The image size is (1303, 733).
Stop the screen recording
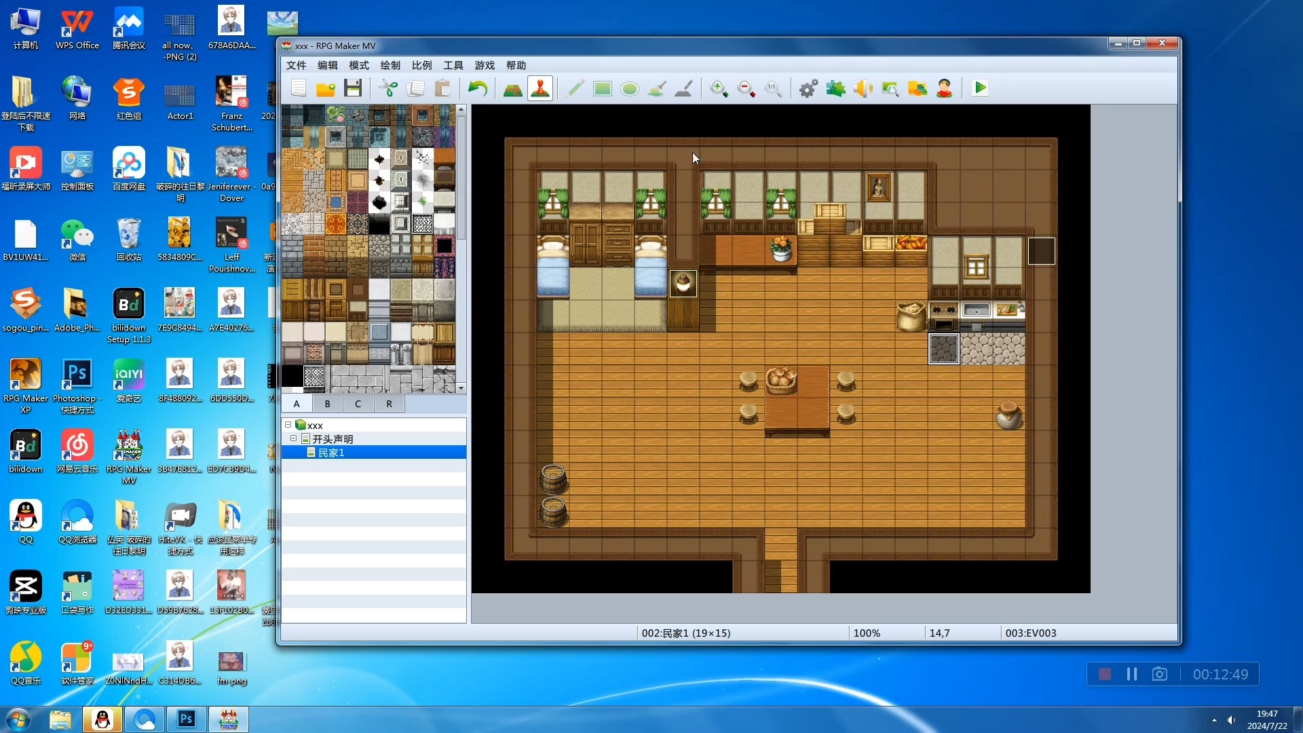(x=1105, y=674)
